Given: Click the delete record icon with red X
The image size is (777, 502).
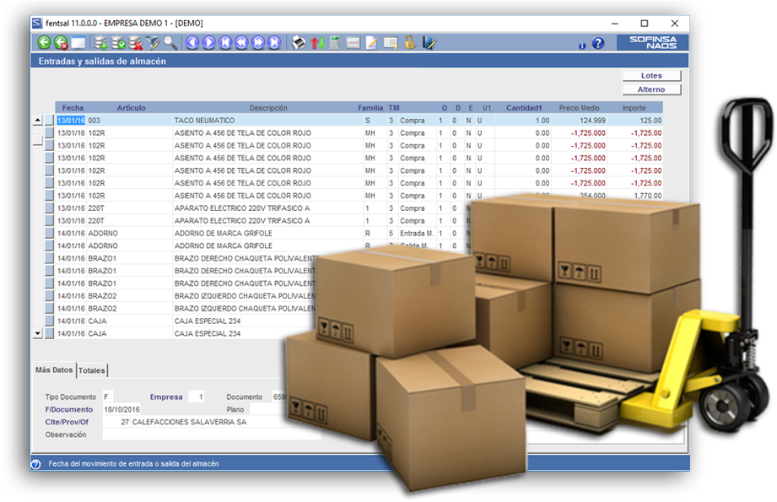Looking at the screenshot, I should (135, 42).
